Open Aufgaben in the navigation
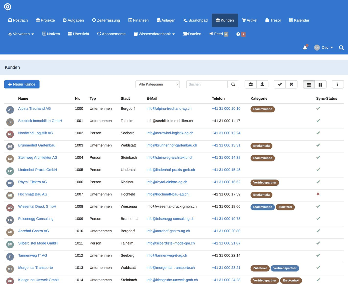Image resolution: width=348 pixels, height=284 pixels. pyautogui.click(x=73, y=20)
